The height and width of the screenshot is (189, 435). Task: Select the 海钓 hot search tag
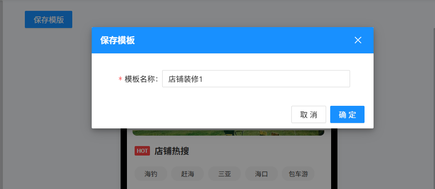(151, 174)
